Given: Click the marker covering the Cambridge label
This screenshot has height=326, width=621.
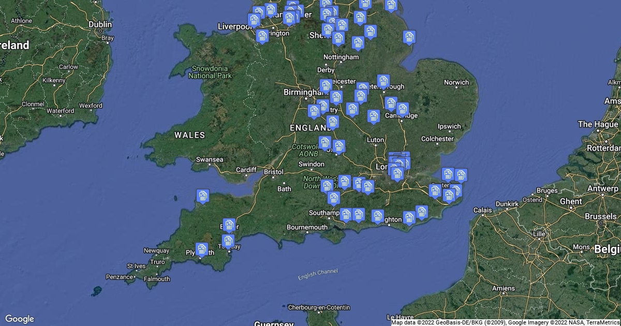Looking at the screenshot, I should [x=402, y=109].
